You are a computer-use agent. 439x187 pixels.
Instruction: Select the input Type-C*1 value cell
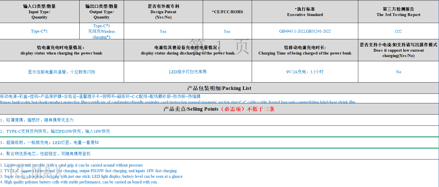[39, 31]
